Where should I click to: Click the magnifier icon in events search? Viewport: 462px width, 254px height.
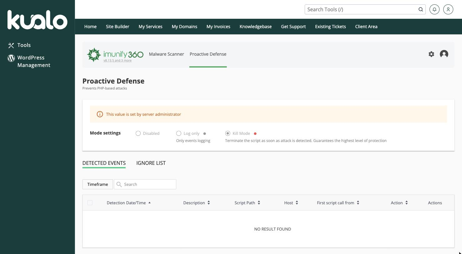(119, 184)
